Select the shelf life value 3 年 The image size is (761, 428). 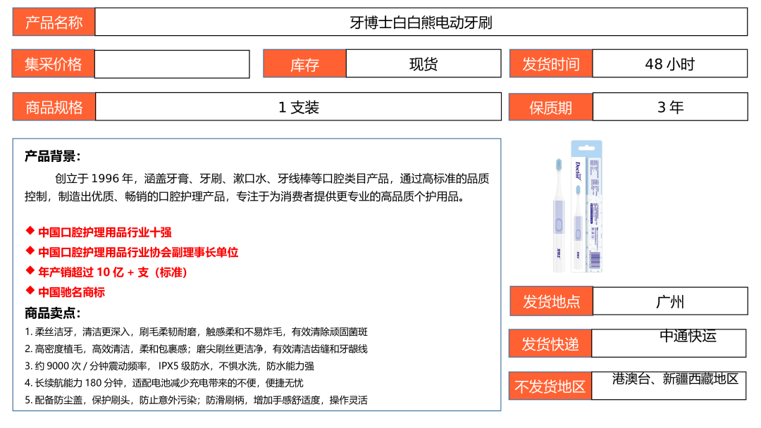point(670,107)
